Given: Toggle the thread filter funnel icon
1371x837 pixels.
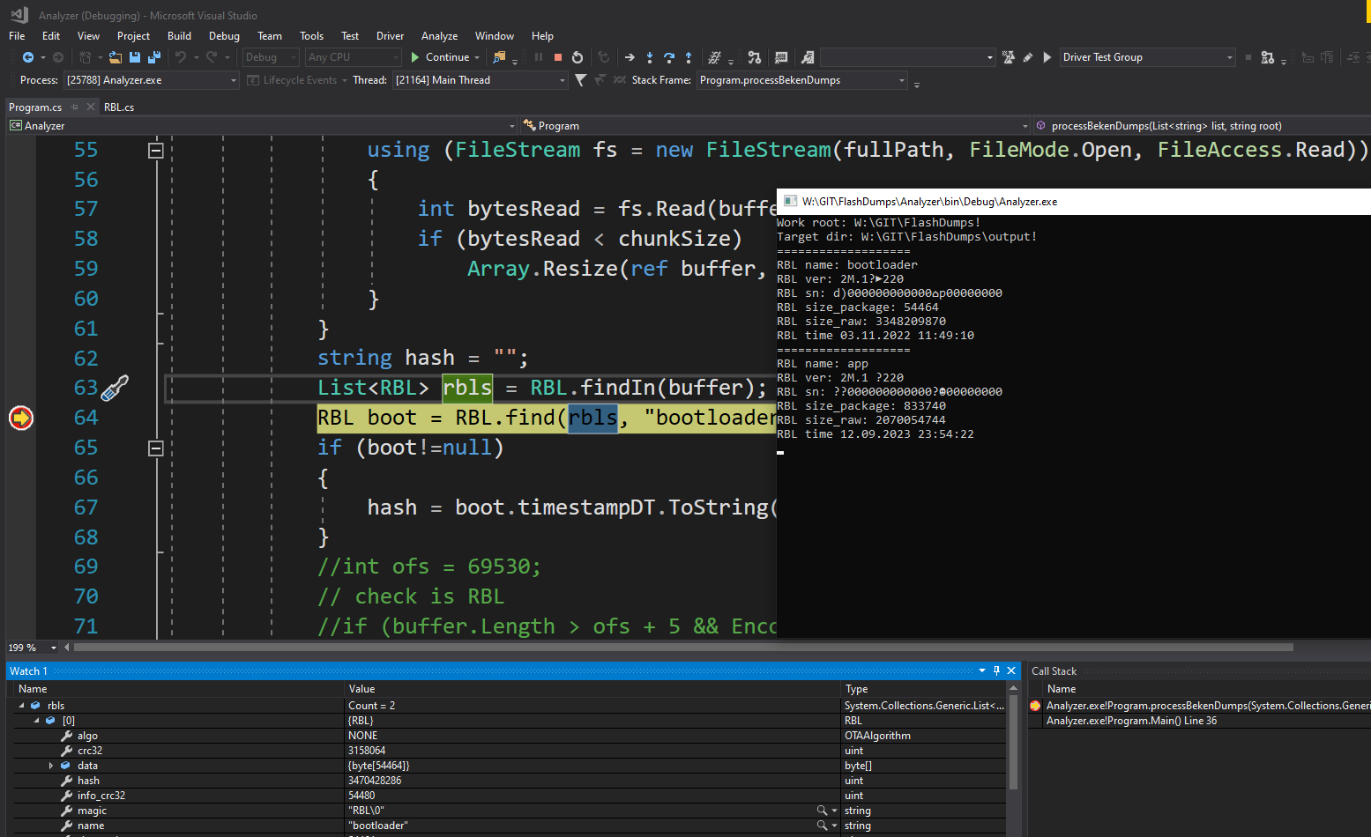Looking at the screenshot, I should click(x=580, y=80).
